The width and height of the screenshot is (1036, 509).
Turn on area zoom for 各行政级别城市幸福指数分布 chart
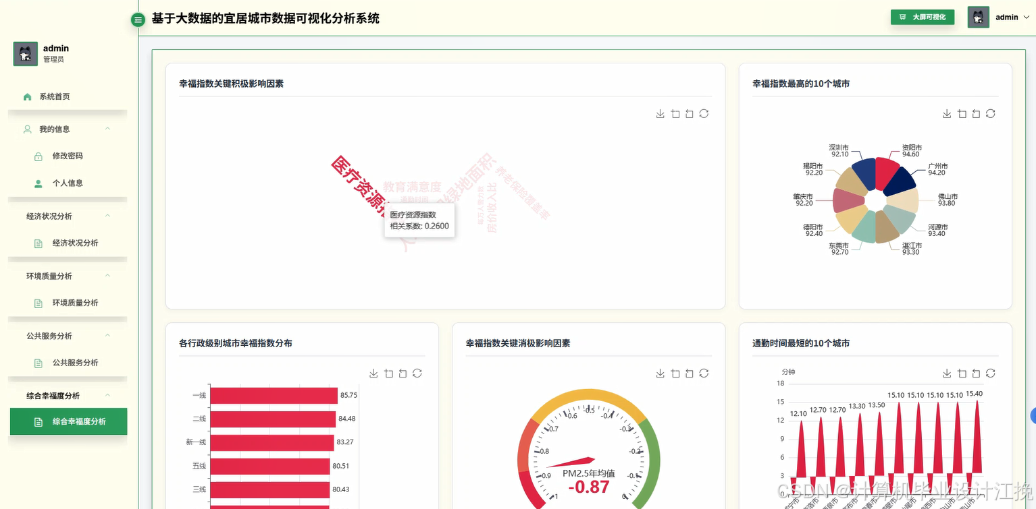388,373
